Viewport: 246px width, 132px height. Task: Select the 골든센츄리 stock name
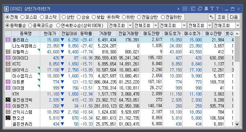[22, 124]
